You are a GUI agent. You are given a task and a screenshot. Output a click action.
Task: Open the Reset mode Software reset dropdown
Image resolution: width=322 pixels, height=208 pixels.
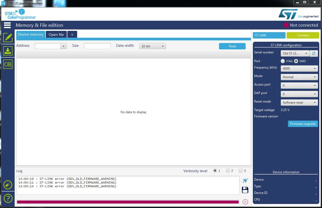click(x=299, y=103)
